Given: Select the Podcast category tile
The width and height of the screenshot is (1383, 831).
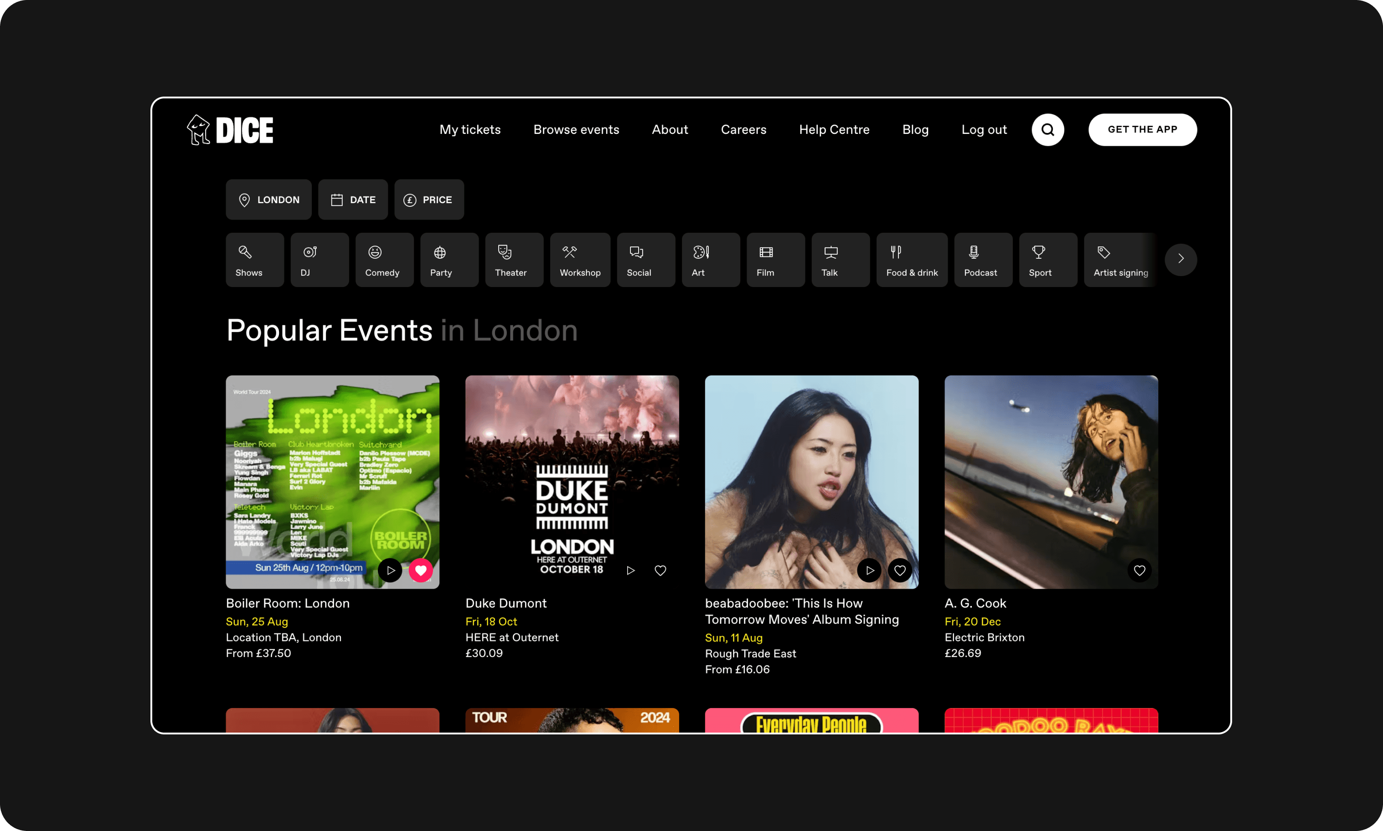Looking at the screenshot, I should tap(982, 260).
